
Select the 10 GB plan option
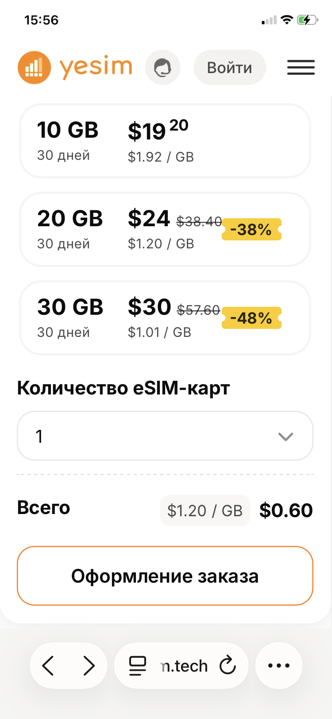click(165, 141)
